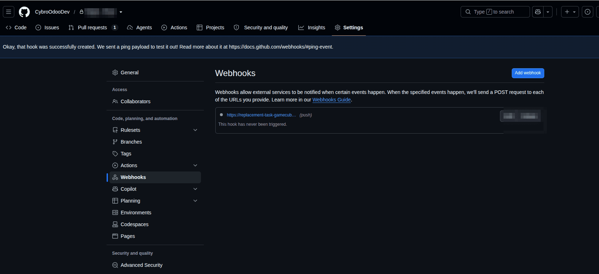Image resolution: width=599 pixels, height=274 pixels.
Task: Switch to the Projects tab
Action: pos(211,28)
